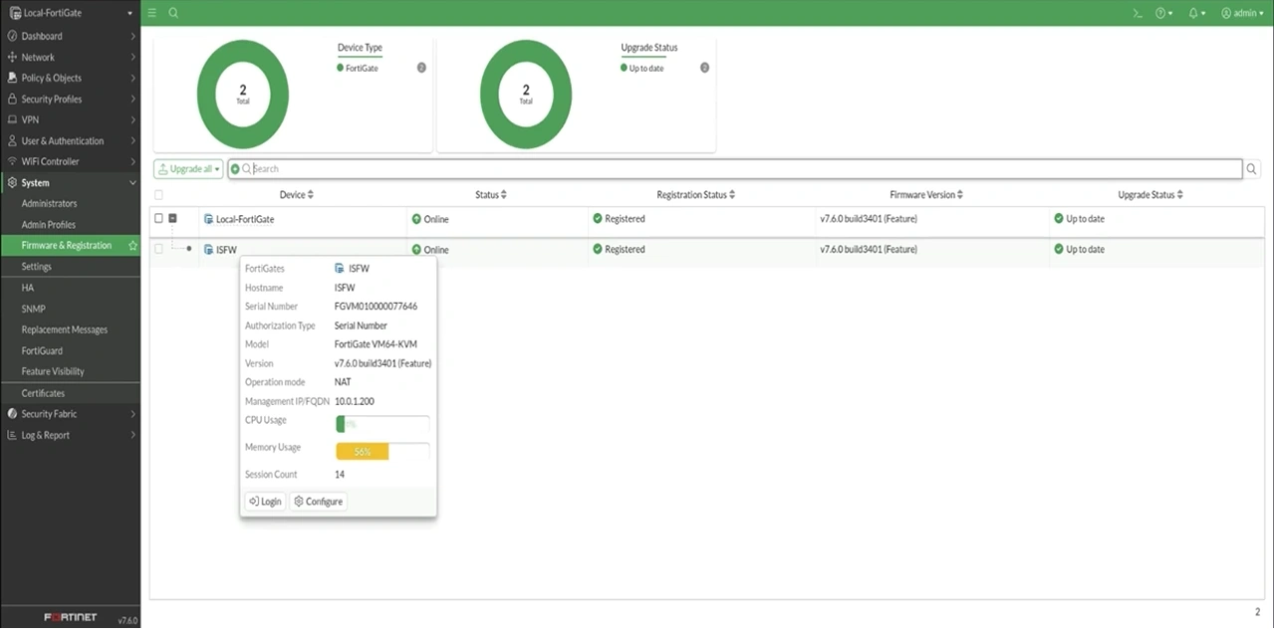Select Firmware & Registration menu item
The width and height of the screenshot is (1274, 635).
pyautogui.click(x=66, y=246)
